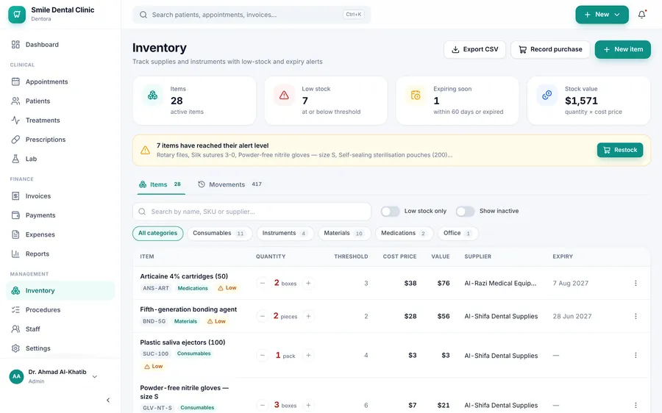This screenshot has height=413, width=662.
Task: Open Invoices in the sidebar
Action: pyautogui.click(x=60, y=196)
